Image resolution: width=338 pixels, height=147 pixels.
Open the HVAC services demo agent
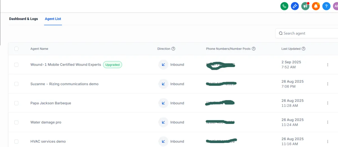pyautogui.click(x=48, y=141)
